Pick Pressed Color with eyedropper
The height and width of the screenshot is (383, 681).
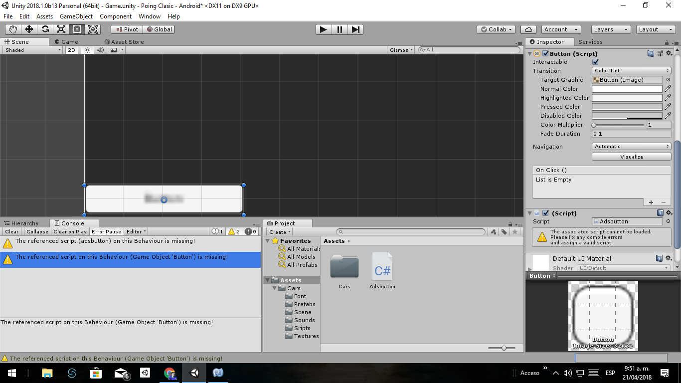pos(668,107)
